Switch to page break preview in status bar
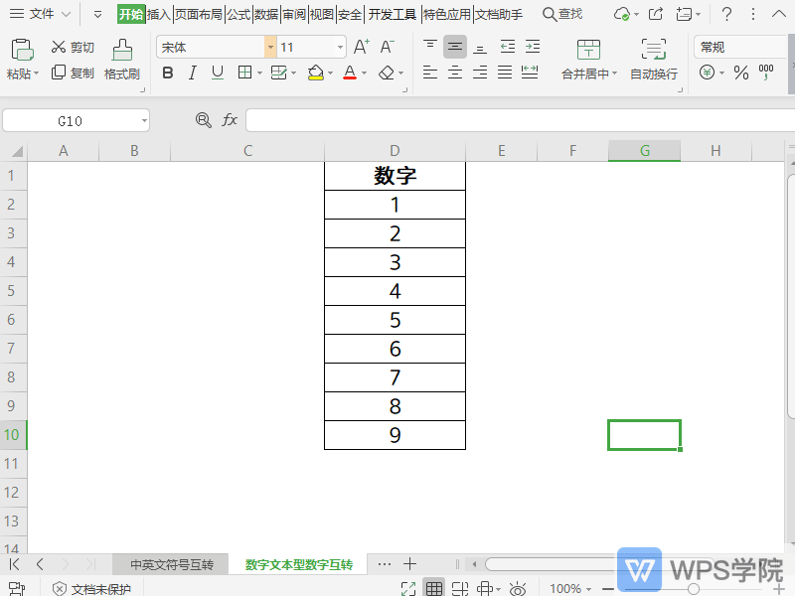This screenshot has width=795, height=596. (x=460, y=588)
